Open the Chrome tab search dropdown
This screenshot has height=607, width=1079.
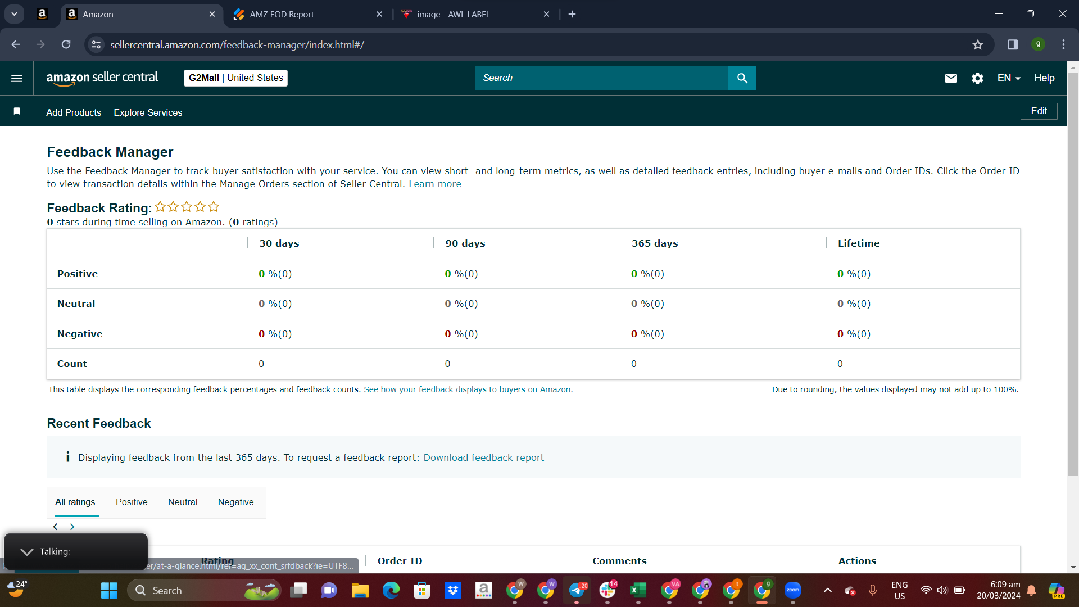point(15,14)
